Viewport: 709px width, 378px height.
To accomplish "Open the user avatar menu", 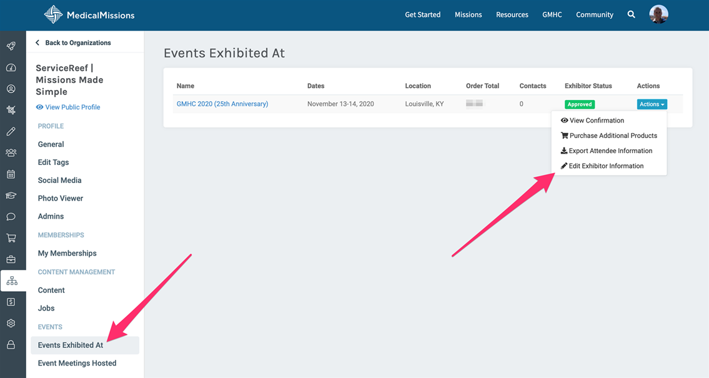I will point(658,14).
